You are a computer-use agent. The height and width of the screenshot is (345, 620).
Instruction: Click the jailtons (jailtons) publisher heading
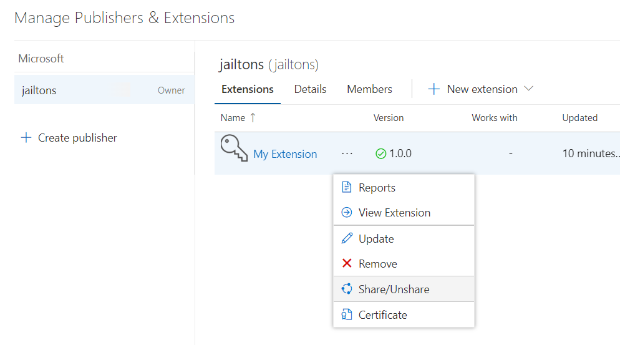tap(269, 64)
